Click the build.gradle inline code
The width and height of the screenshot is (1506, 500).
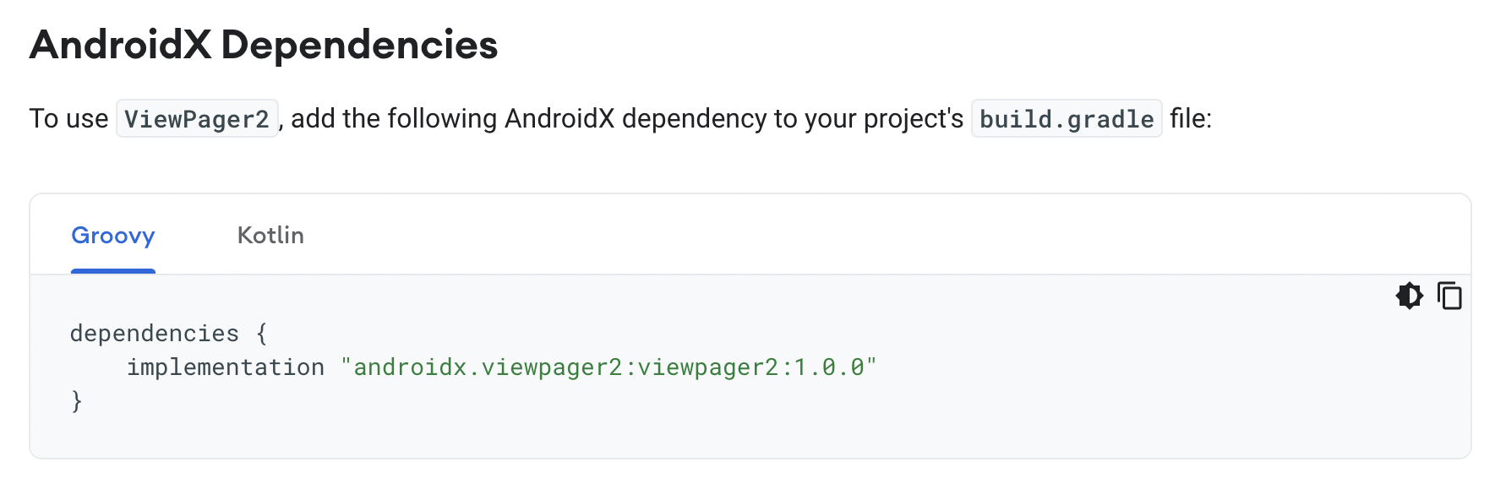tap(1067, 118)
